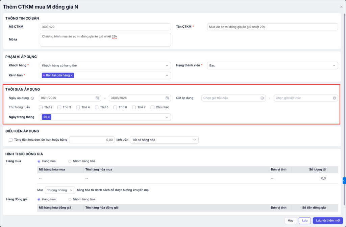Image resolution: width=346 pixels, height=227 pixels.
Task: Remove the Bán tại cửa hàng tag
Action: (x=72, y=75)
